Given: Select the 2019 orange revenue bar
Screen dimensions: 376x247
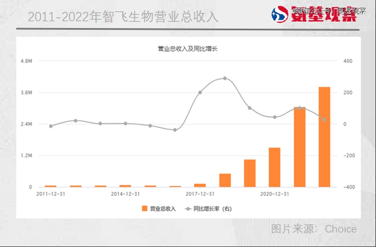Looking at the screenshot, I should pyautogui.click(x=250, y=173).
